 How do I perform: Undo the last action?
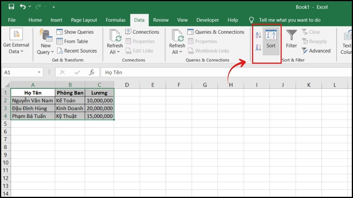point(23,7)
